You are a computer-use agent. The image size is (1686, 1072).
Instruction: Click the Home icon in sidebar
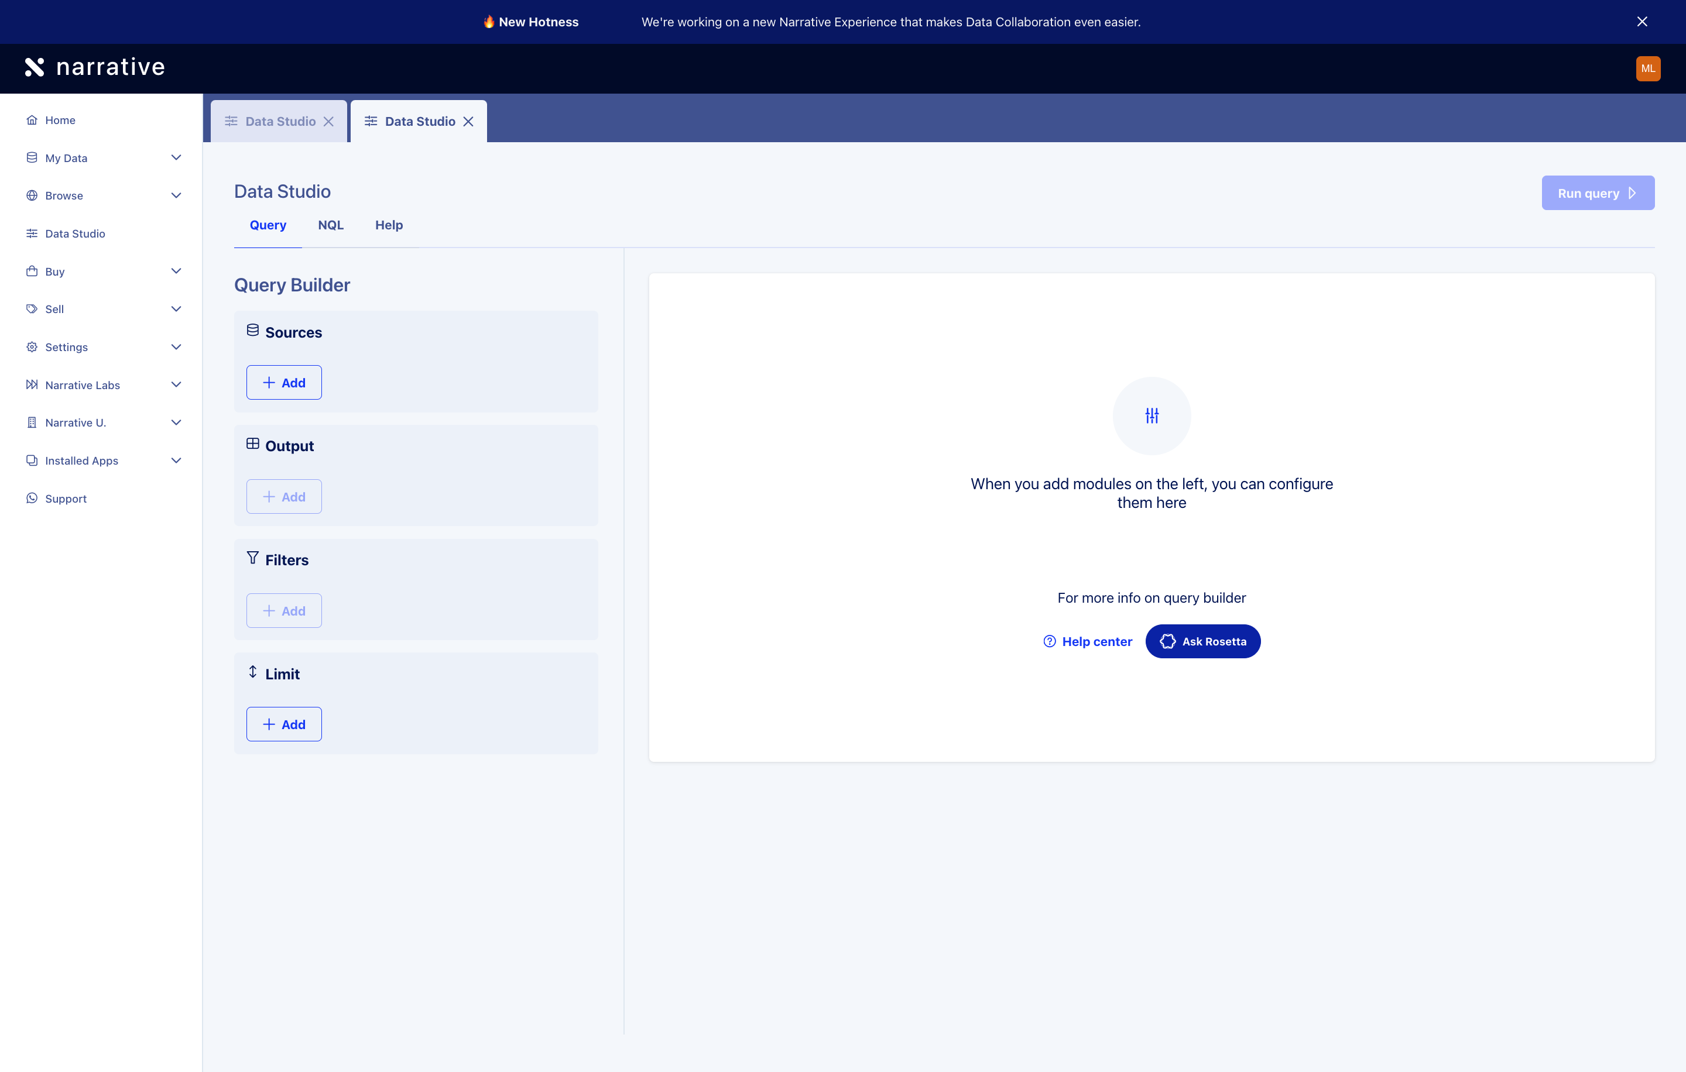coord(32,119)
